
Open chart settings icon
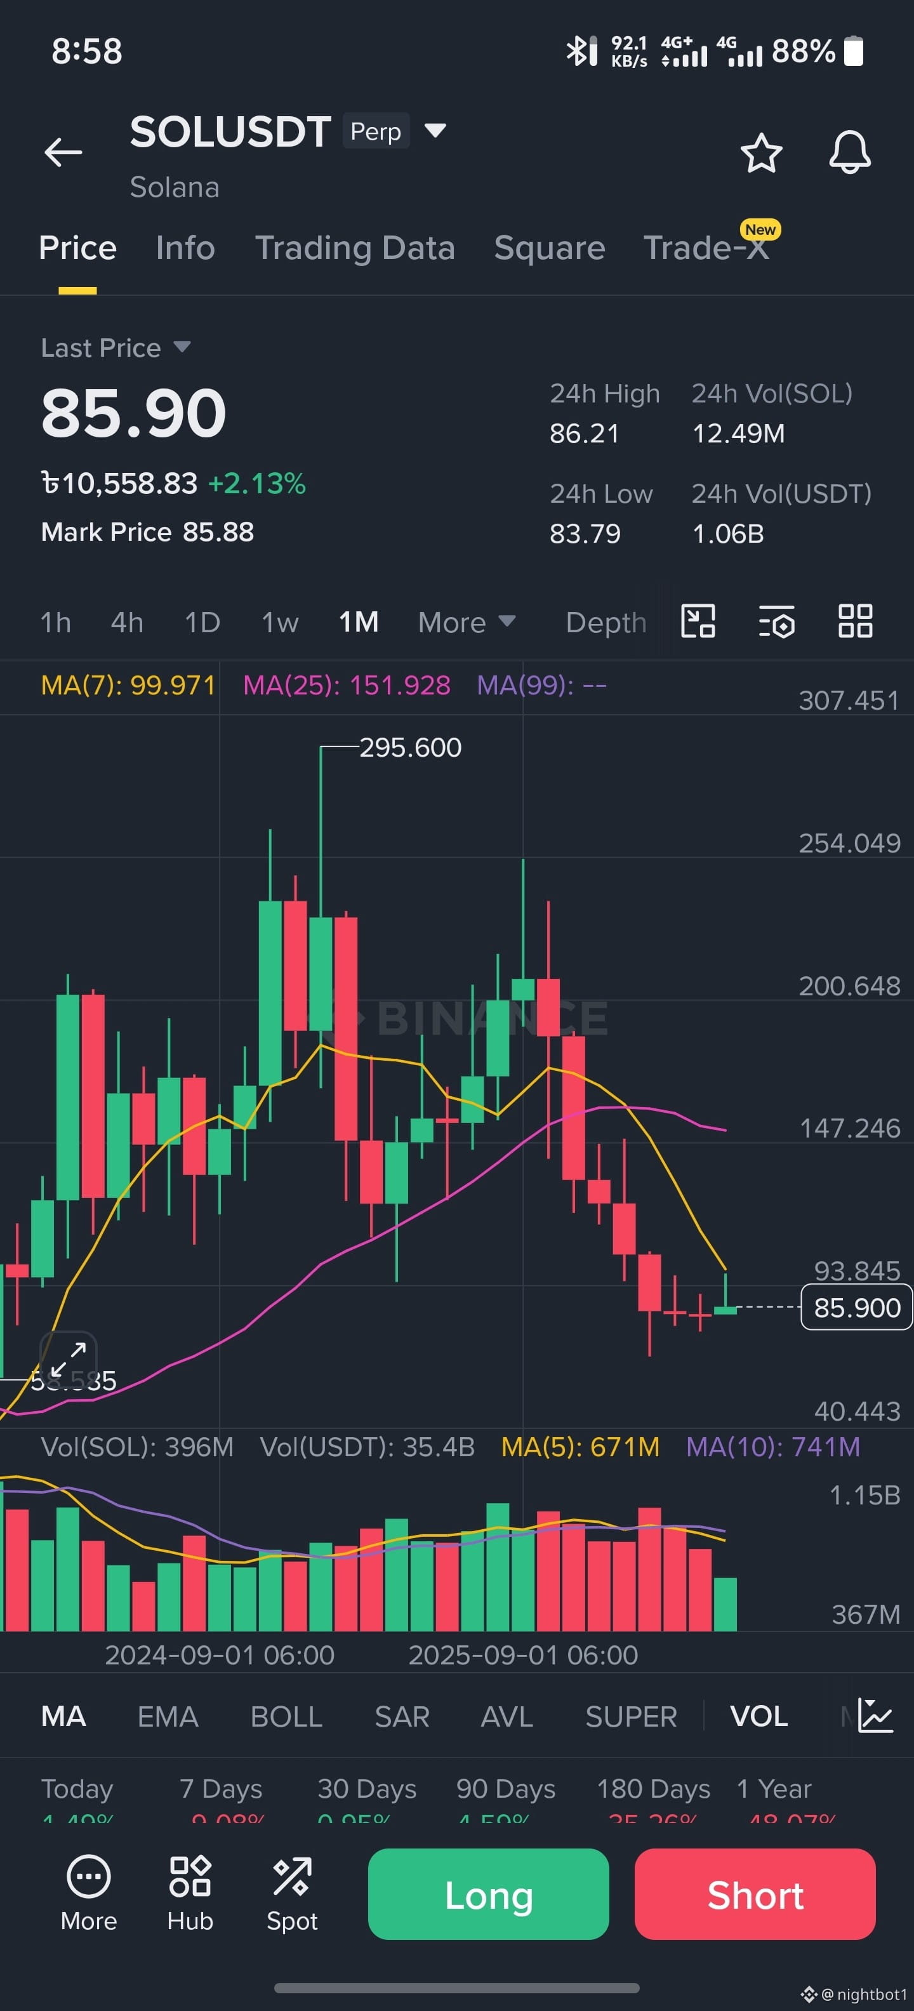pos(777,621)
